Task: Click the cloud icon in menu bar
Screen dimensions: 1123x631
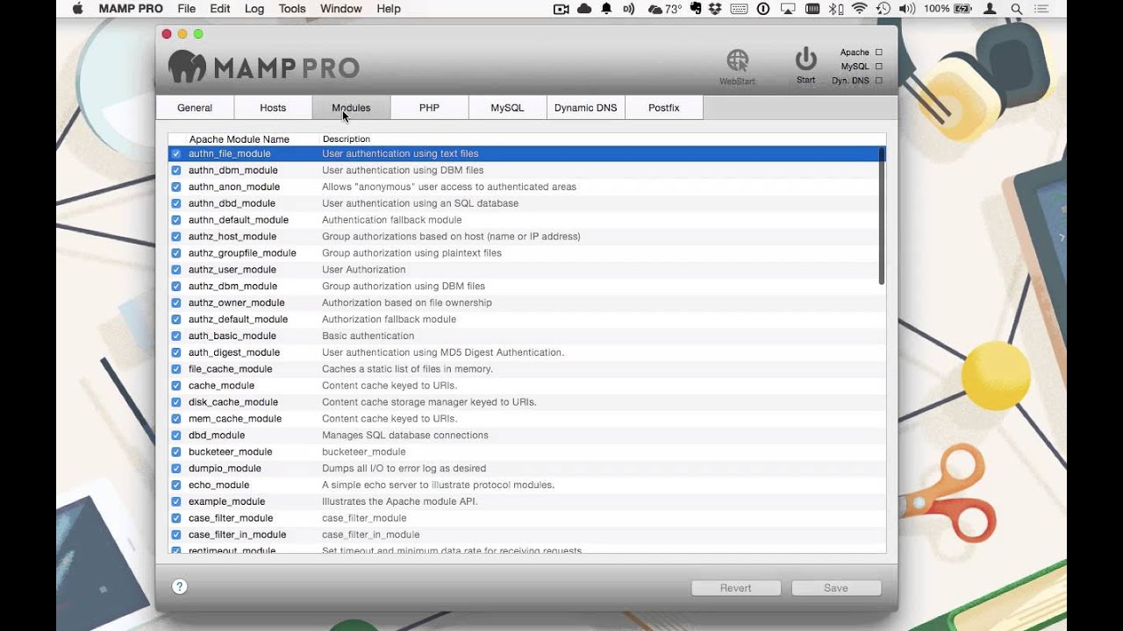Action: (584, 9)
